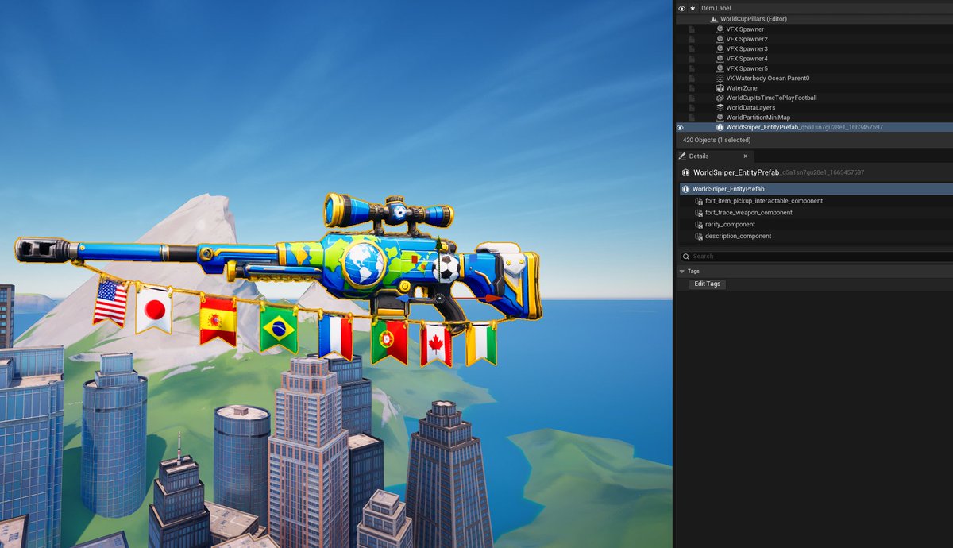The image size is (953, 548).
Task: Click the star pinned column header
Action: click(693, 8)
